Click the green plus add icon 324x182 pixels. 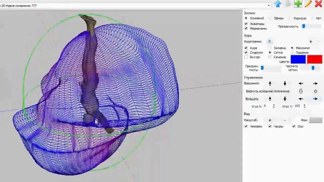[x=298, y=4]
